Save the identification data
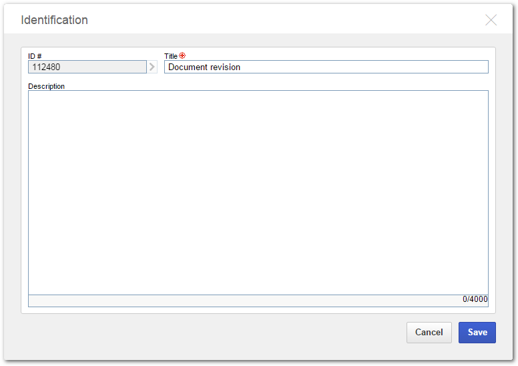Screen dimensions: 518x366 (x=477, y=333)
